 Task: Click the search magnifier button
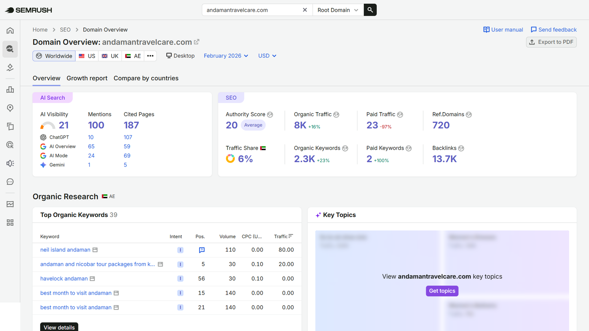pos(370,10)
